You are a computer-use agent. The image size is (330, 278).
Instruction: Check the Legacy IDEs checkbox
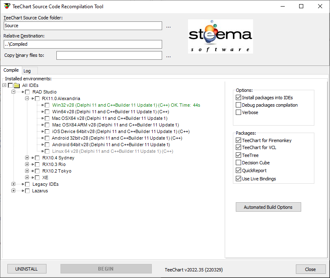pos(27,184)
